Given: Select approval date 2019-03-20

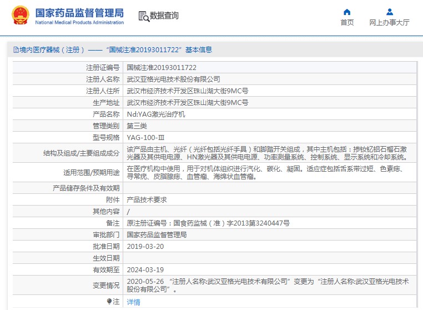Looking at the screenshot, I should tap(145, 247).
